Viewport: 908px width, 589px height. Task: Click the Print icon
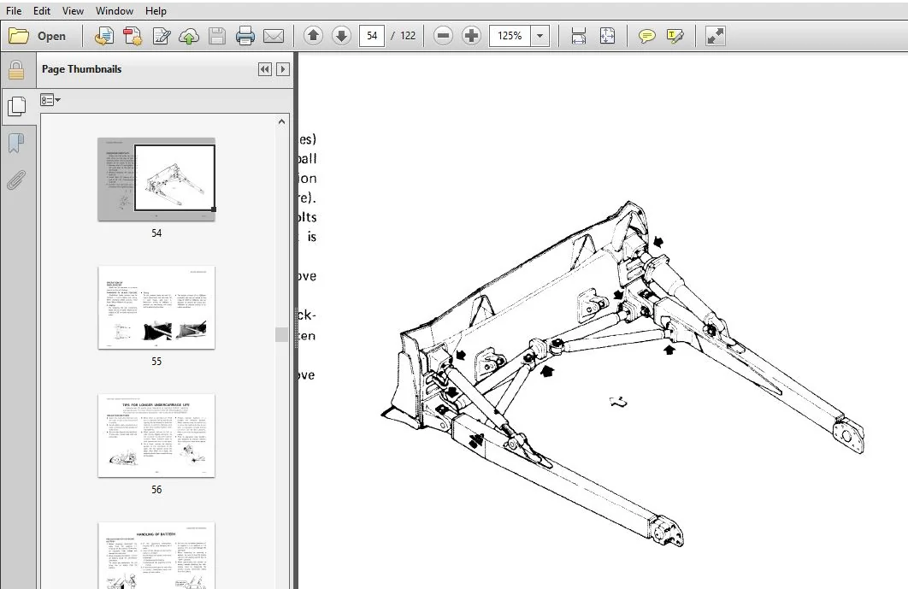245,36
